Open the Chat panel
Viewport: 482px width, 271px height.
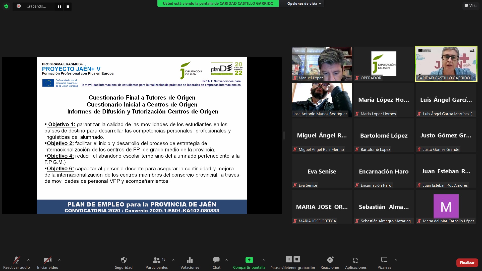pos(216,260)
